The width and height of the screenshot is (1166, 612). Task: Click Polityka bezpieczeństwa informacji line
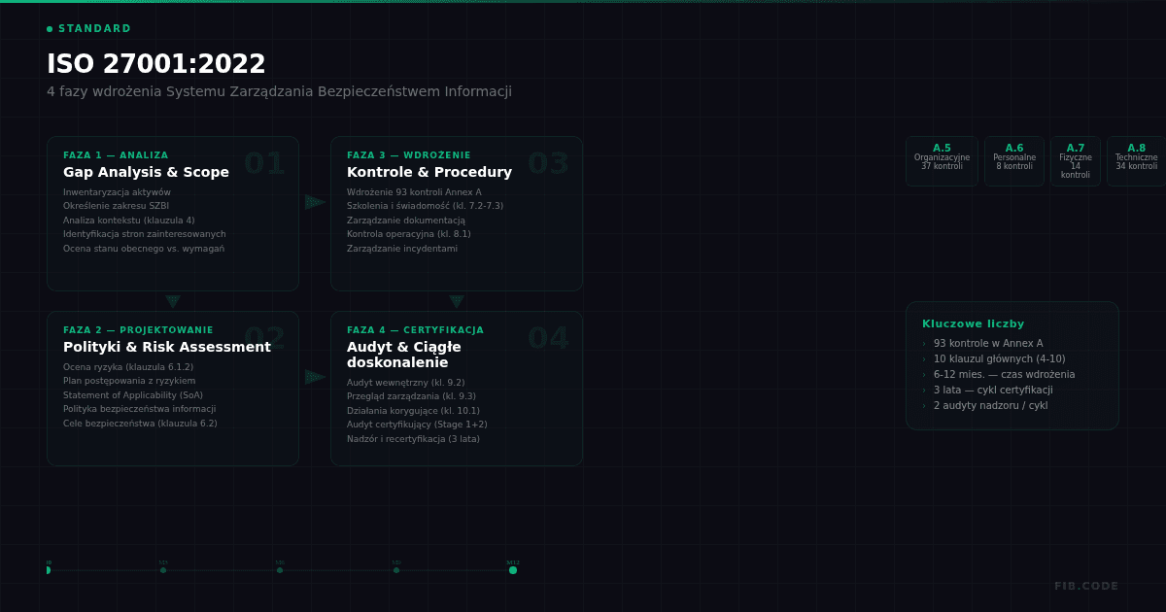click(x=140, y=409)
